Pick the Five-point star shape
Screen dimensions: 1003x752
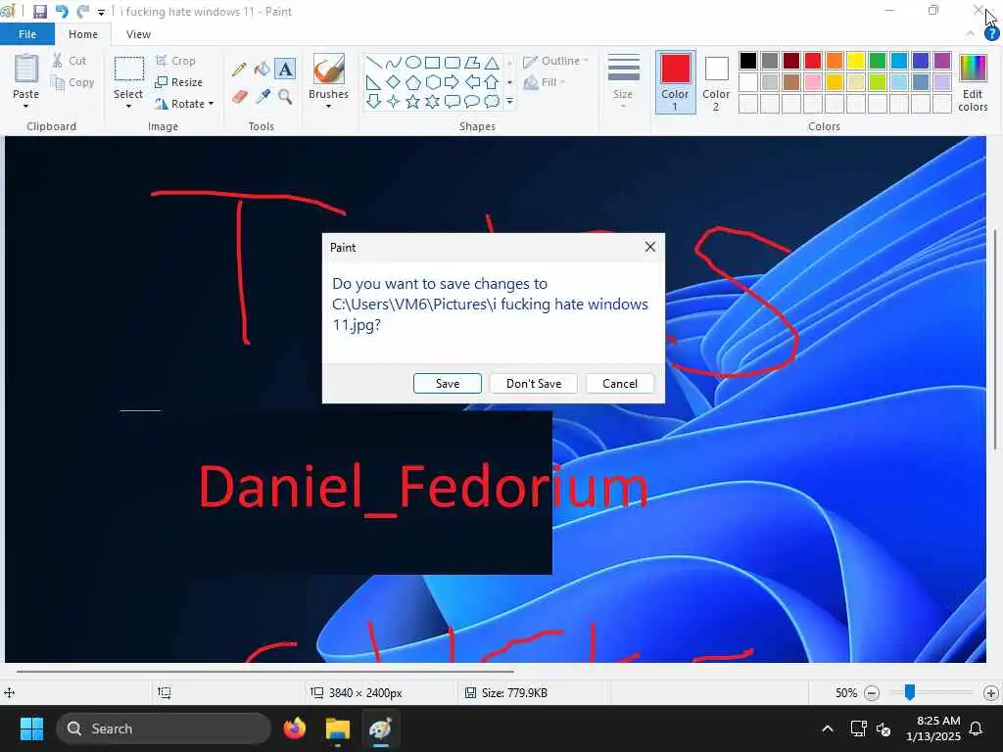[413, 102]
